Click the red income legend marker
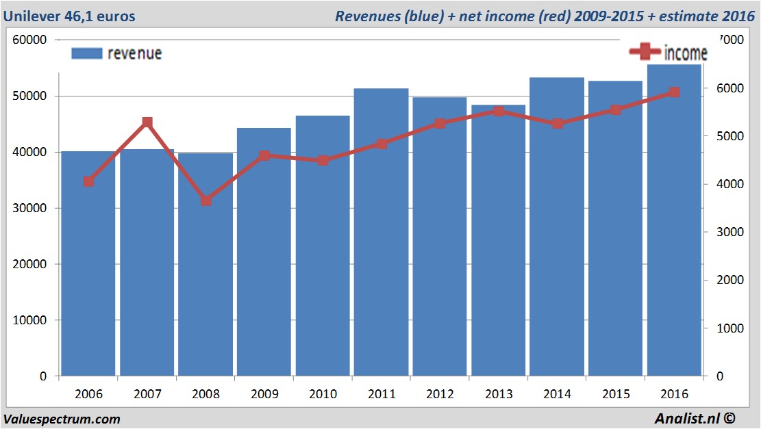 tap(645, 51)
